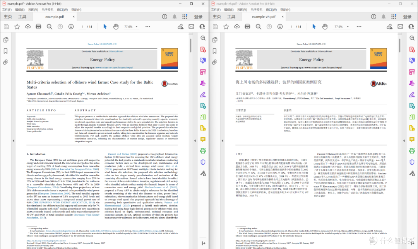Image resolution: width=418 pixels, height=249 pixels.
Task: Open 窗口(W) menu in example-zh.pdf window
Action: point(271,10)
